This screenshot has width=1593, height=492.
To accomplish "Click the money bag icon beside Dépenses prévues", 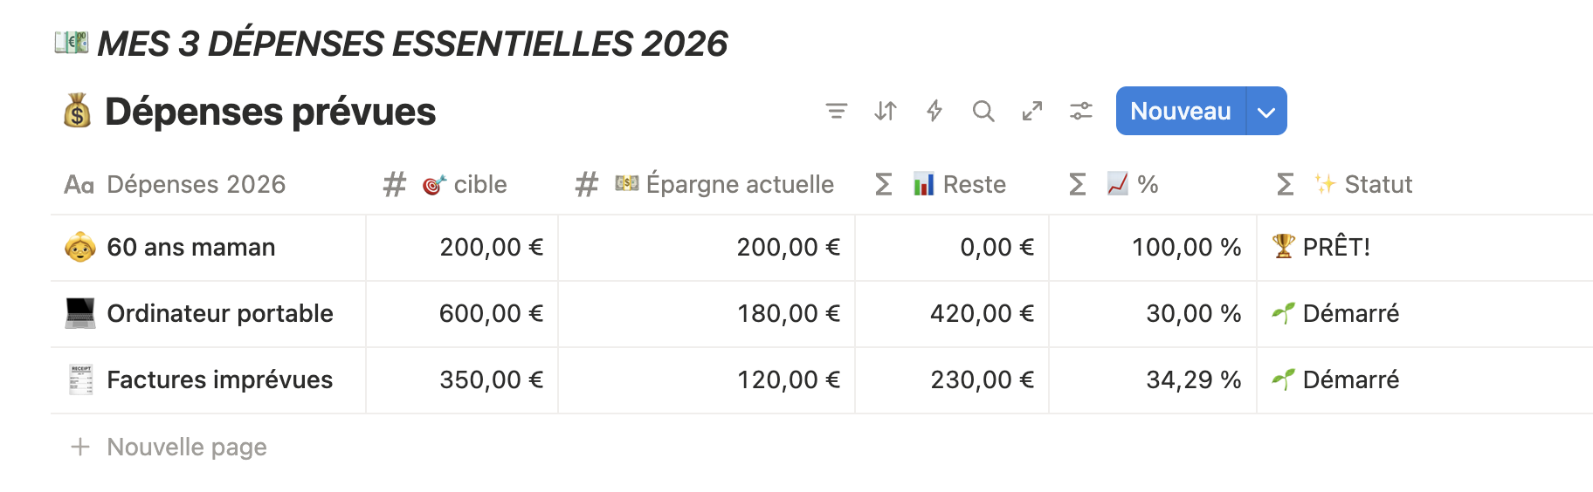I will click(x=78, y=111).
